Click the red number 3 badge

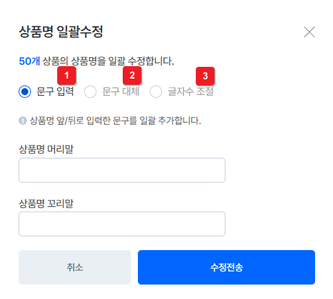205,76
